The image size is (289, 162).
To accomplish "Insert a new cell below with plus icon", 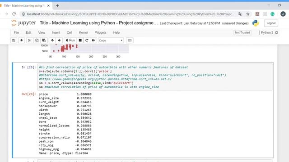I will tap(22, 40).
